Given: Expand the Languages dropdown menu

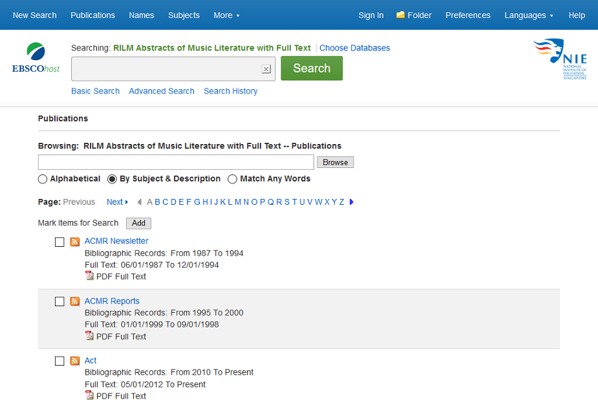Looking at the screenshot, I should [x=529, y=16].
